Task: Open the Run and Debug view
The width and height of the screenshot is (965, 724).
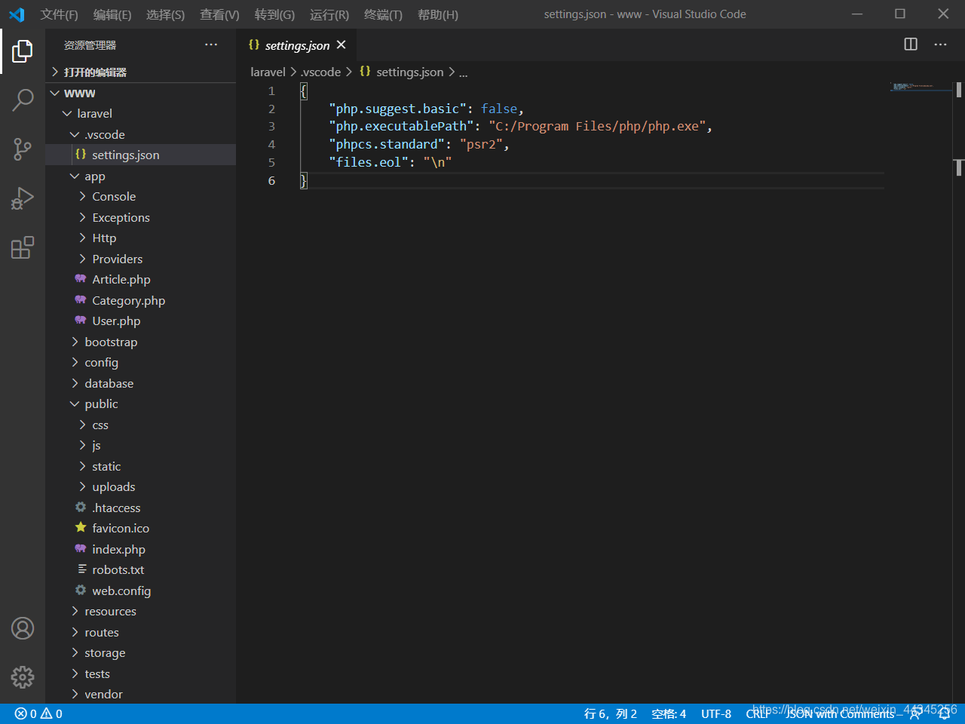Action: pyautogui.click(x=23, y=198)
